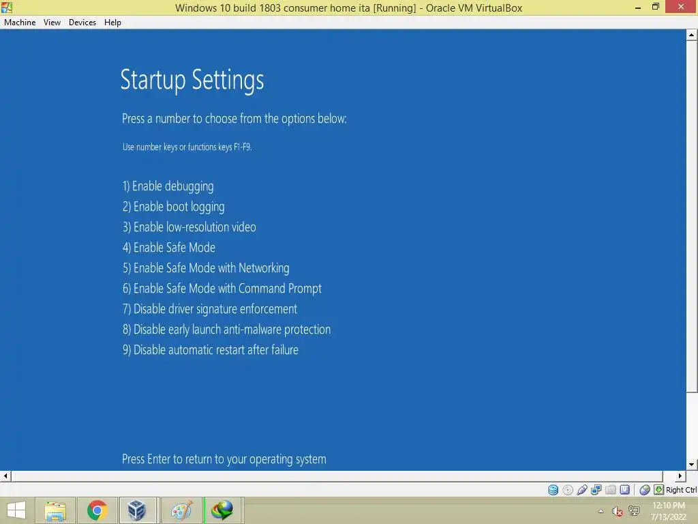Viewport: 698px width, 524px height.
Task: Restore down the VirtualBox window
Action: pyautogui.click(x=655, y=7)
